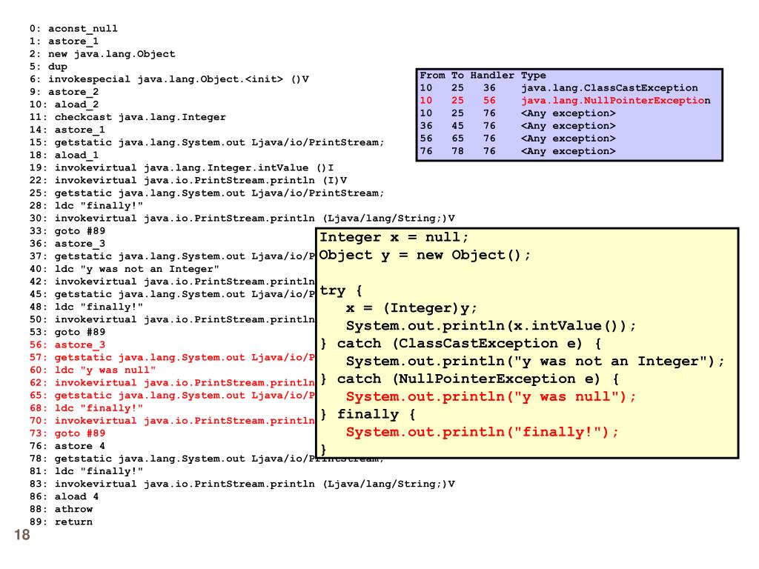Select the '5: dup' instruction
The width and height of the screenshot is (759, 569).
pyautogui.click(x=48, y=66)
